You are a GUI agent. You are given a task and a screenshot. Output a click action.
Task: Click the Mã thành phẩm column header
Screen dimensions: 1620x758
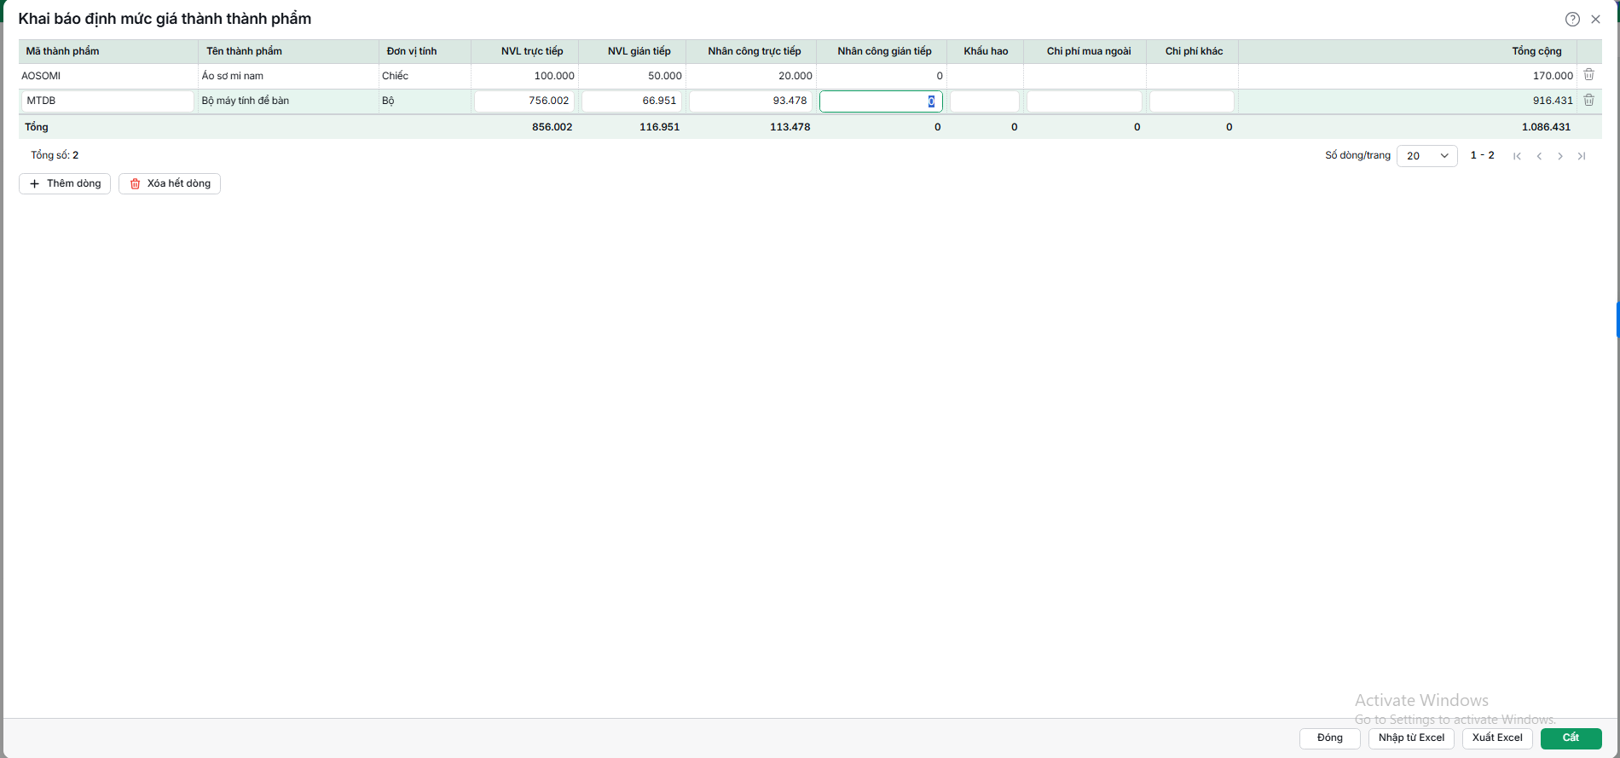[108, 51]
